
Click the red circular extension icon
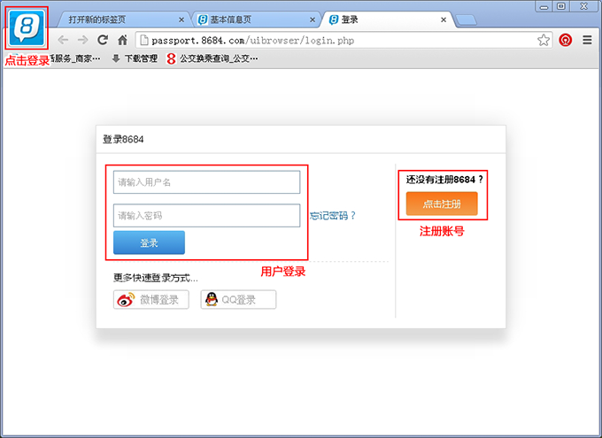(566, 40)
